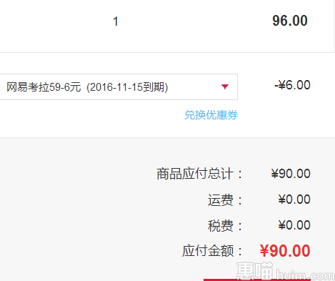
Task: Click the coupon discount -¥6.00 amount
Action: click(x=292, y=85)
